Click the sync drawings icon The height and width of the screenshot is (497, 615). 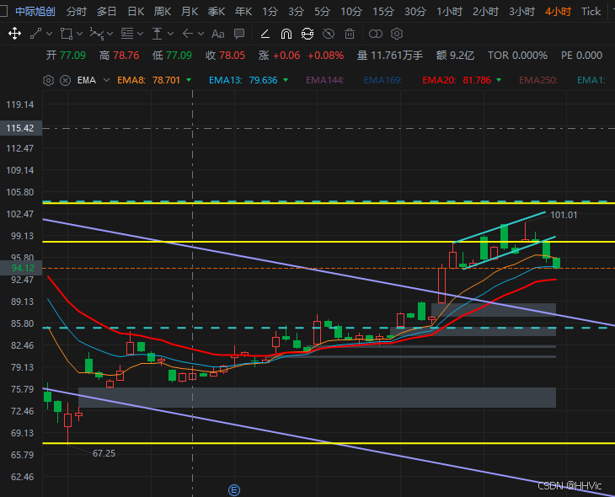pyautogui.click(x=307, y=35)
